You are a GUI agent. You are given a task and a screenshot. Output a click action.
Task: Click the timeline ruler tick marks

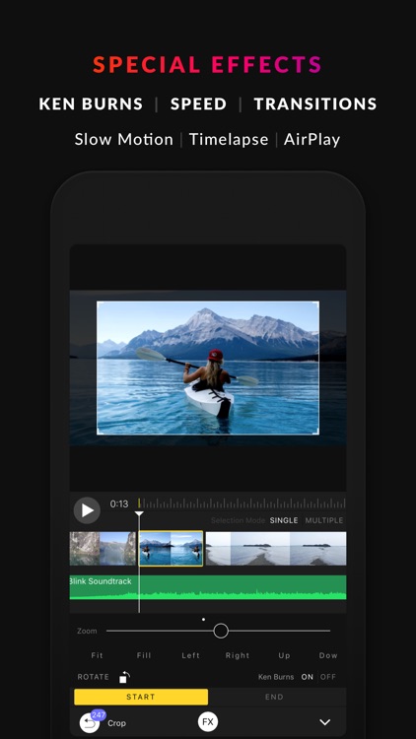click(x=242, y=504)
